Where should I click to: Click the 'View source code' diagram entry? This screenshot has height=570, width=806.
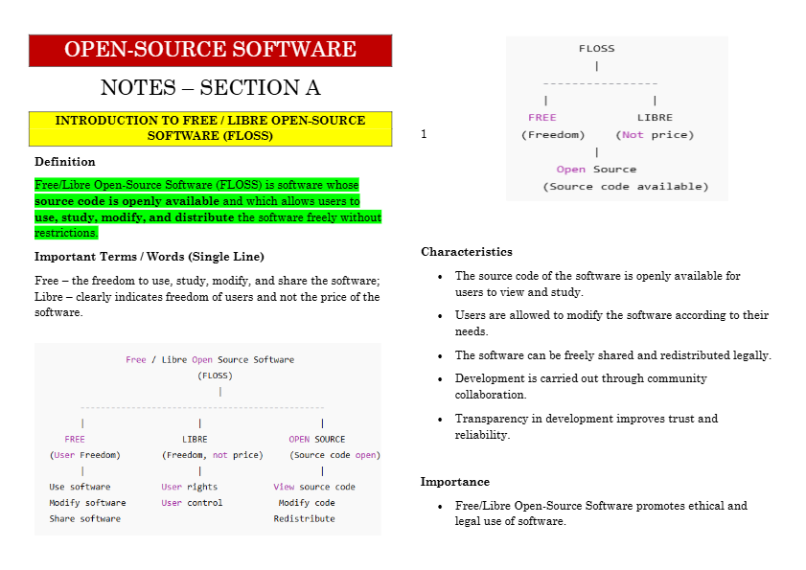[x=314, y=487]
